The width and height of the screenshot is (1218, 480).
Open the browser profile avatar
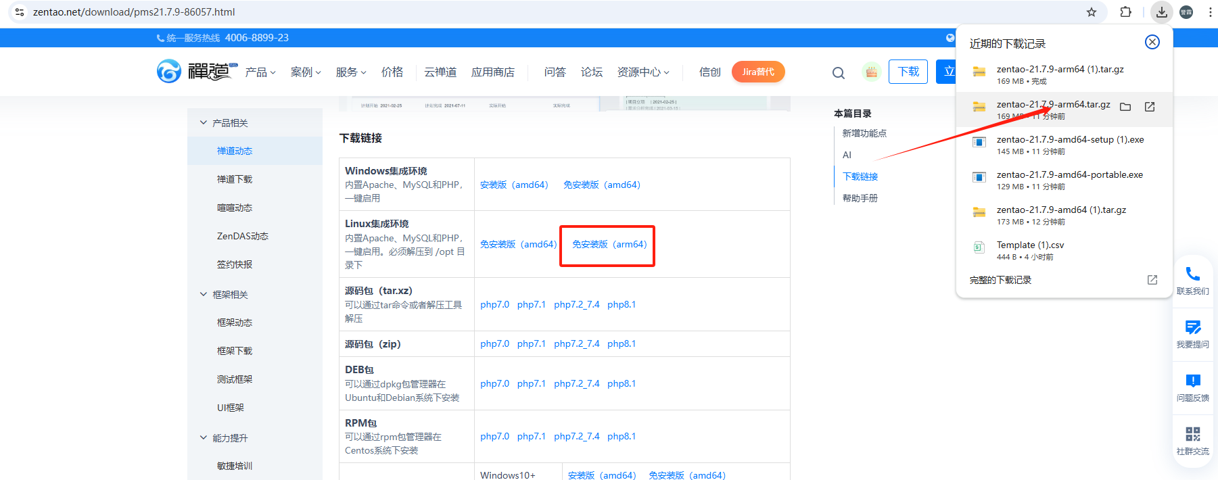pos(1186,12)
